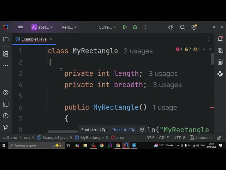The width and height of the screenshot is (226, 170).
Task: Show hidden system tray icons
Action: tap(178, 146)
